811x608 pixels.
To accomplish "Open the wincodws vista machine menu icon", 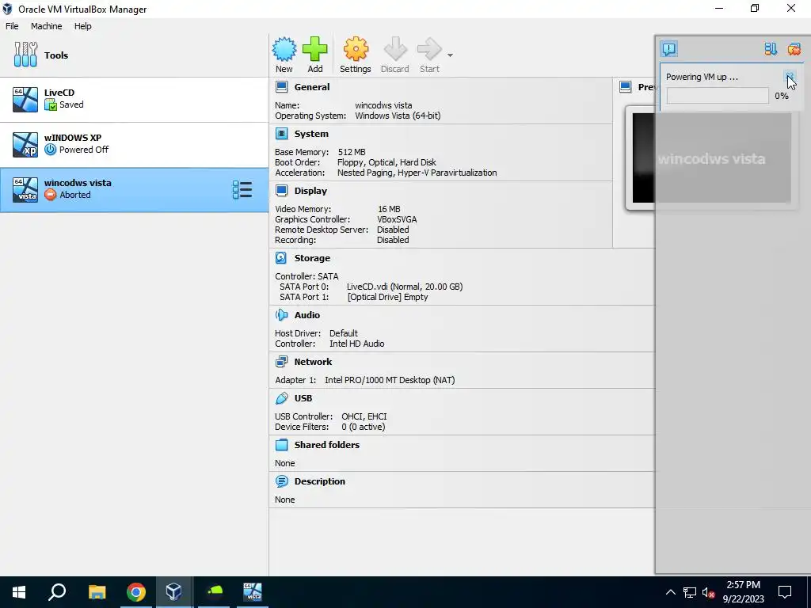I will (x=242, y=190).
